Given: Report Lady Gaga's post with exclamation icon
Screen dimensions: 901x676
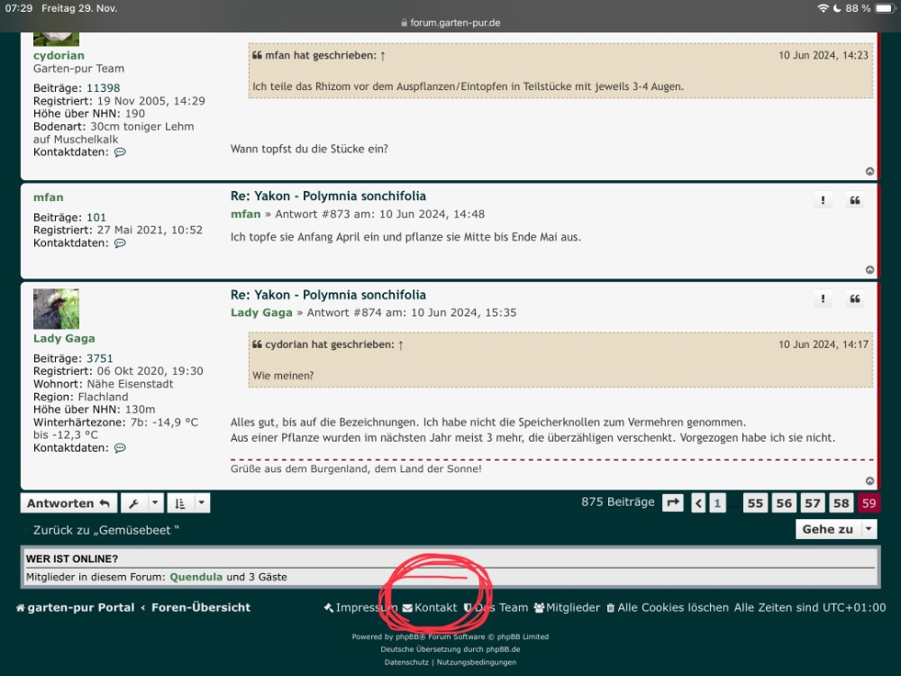Looking at the screenshot, I should click(x=822, y=299).
